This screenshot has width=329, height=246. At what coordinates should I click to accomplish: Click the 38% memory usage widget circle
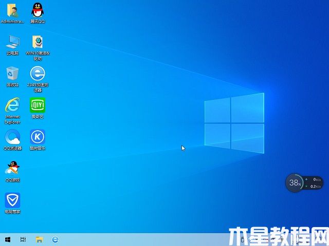[x=295, y=183]
